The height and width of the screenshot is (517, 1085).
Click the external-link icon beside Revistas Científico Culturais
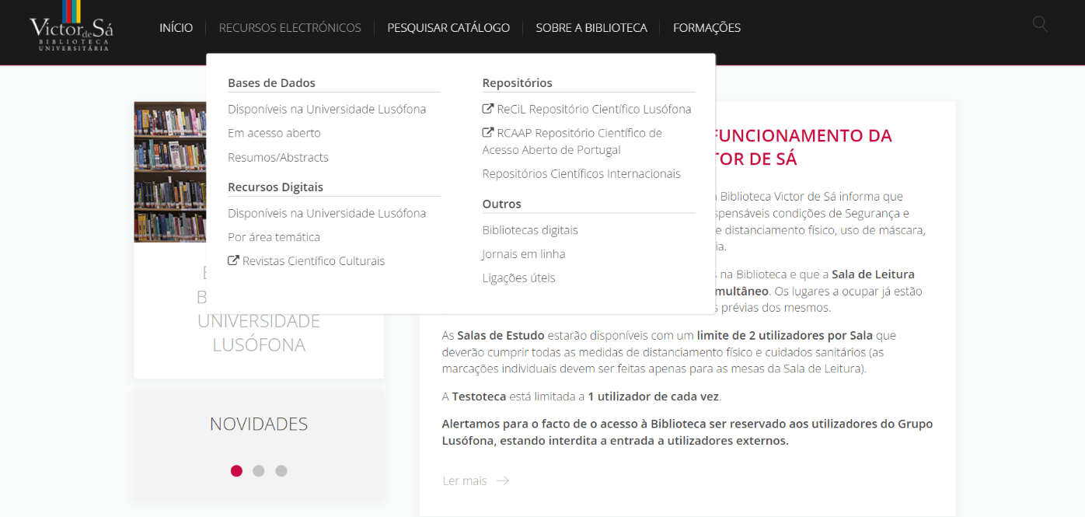tap(233, 261)
